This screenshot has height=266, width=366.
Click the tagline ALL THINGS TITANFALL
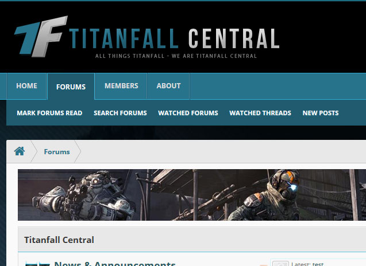[176, 56]
